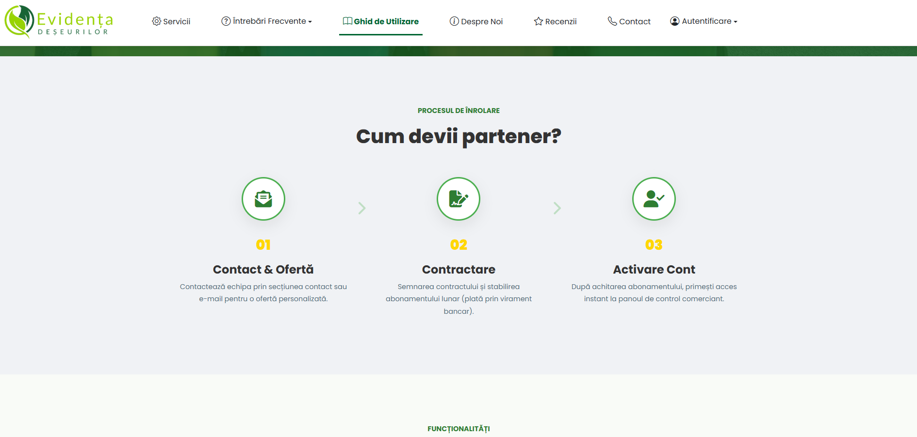The width and height of the screenshot is (917, 437).
Task: Click the user check icon for step 03
Action: (x=654, y=199)
